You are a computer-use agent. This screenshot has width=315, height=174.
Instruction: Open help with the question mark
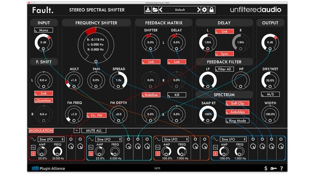pos(281,168)
